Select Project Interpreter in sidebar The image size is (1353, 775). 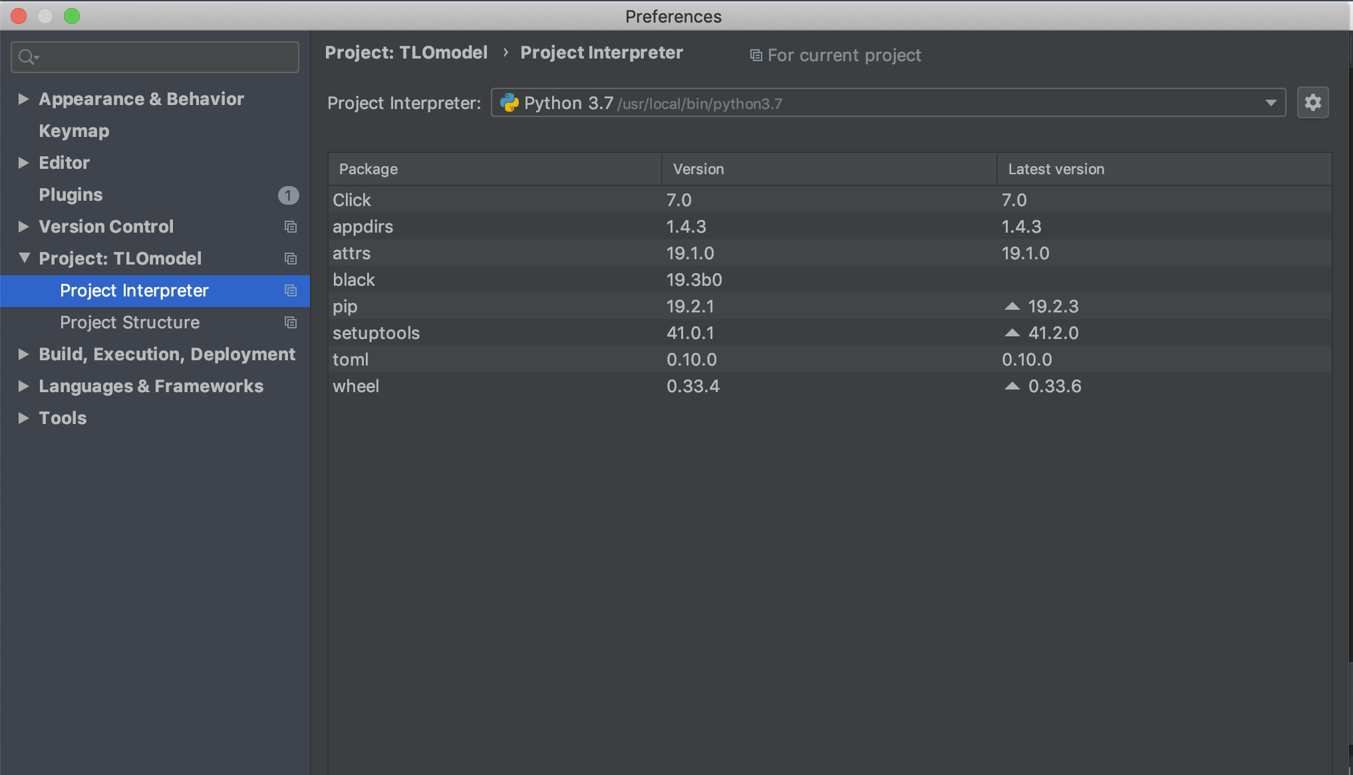pos(154,290)
